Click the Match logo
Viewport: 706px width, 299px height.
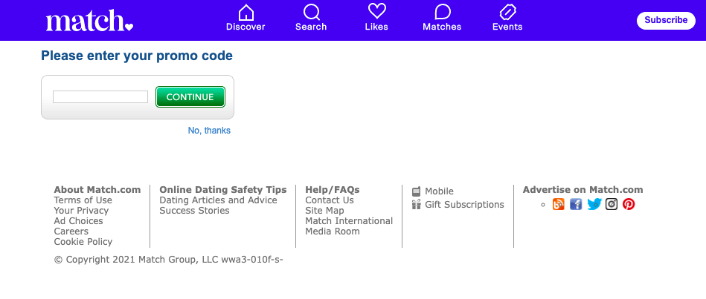pyautogui.click(x=89, y=21)
